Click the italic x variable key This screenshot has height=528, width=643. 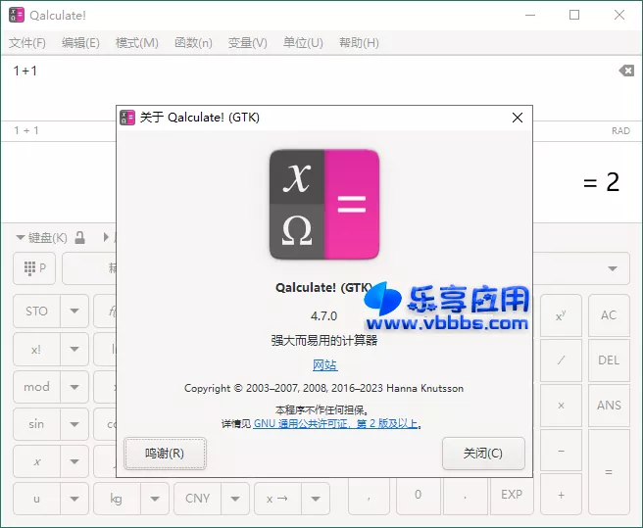[x=36, y=461]
